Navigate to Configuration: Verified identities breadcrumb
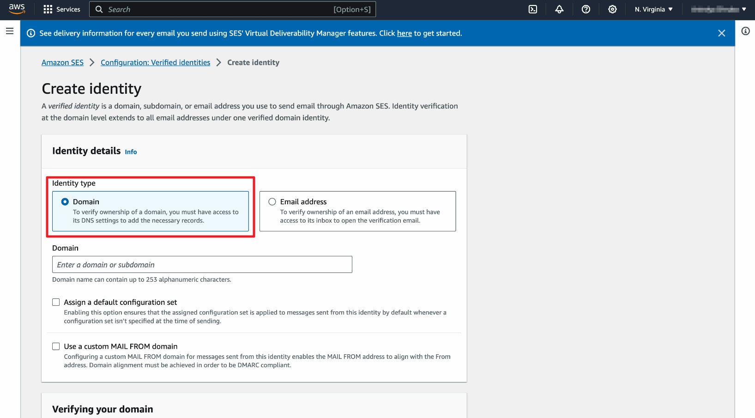755x418 pixels. click(x=155, y=62)
